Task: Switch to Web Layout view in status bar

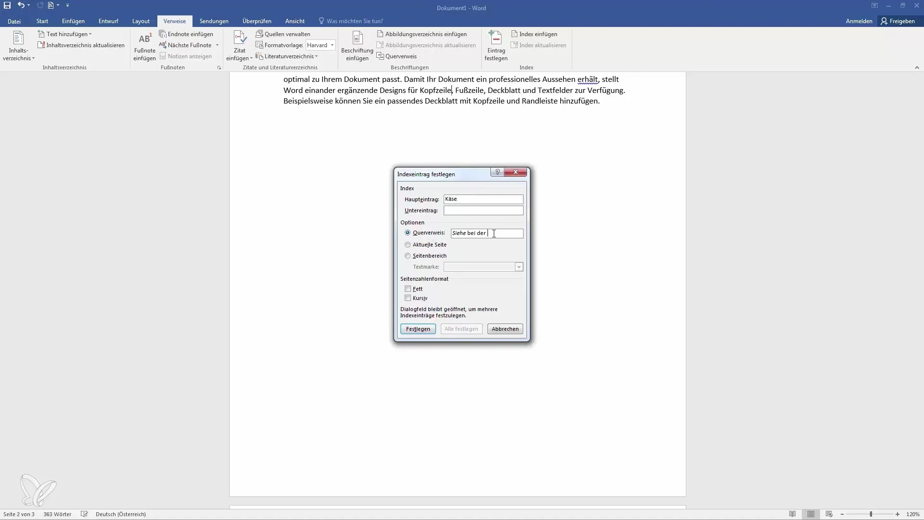Action: click(829, 514)
